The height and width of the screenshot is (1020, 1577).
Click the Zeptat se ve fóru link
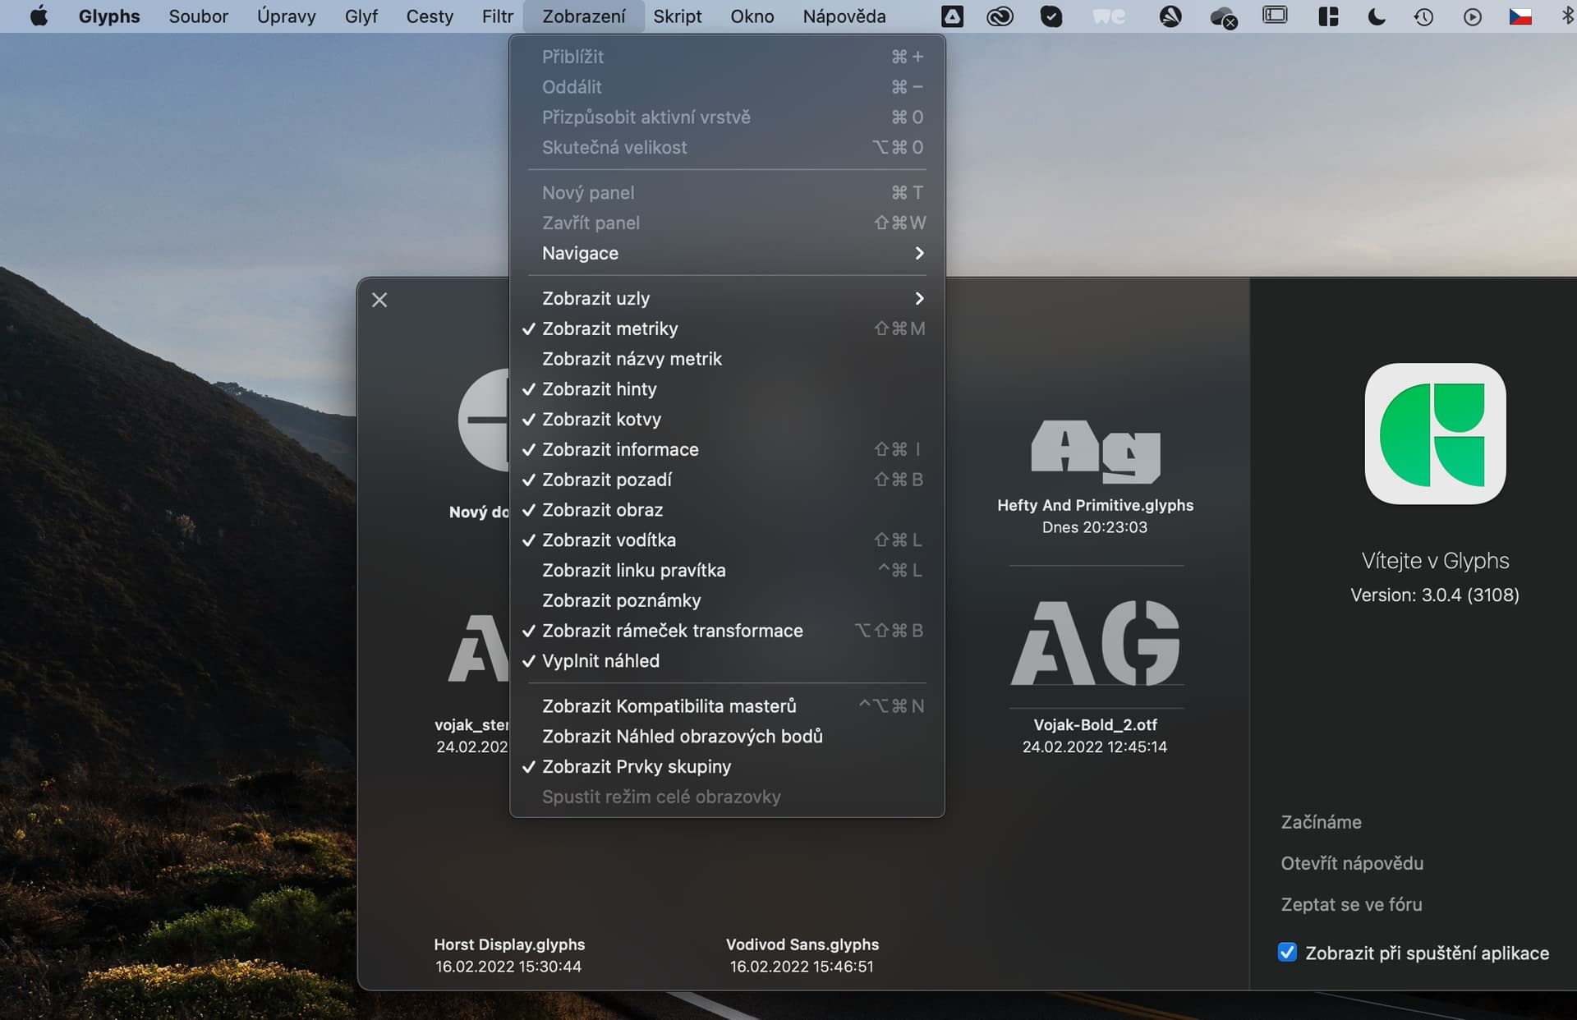(1351, 904)
